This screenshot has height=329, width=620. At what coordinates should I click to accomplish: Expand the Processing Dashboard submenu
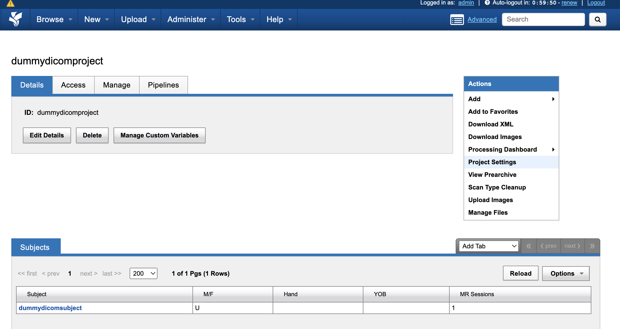click(511, 150)
